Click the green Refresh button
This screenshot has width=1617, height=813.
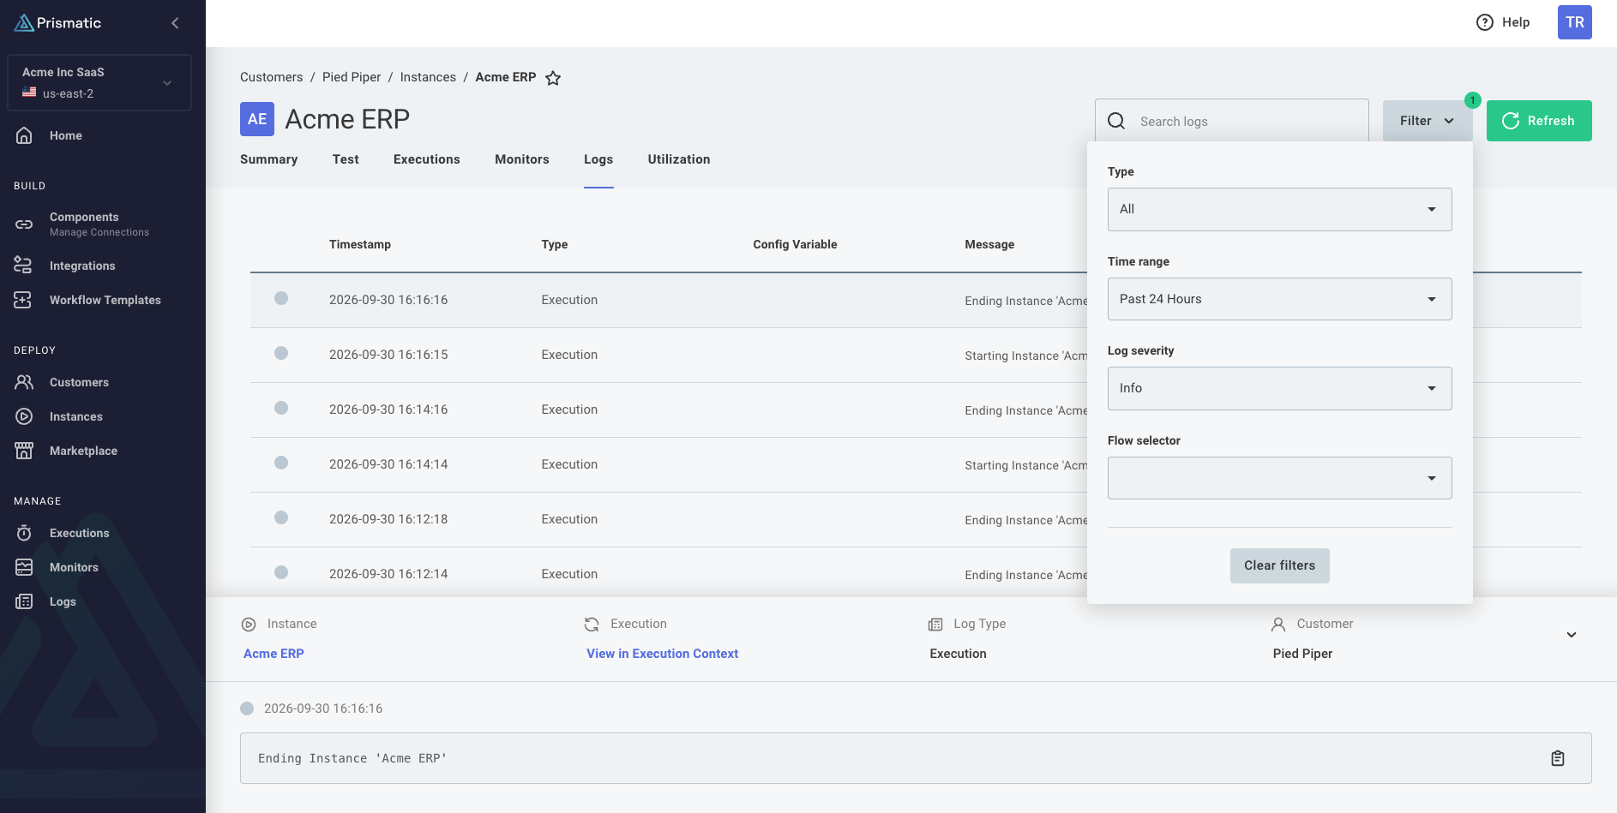(x=1539, y=121)
